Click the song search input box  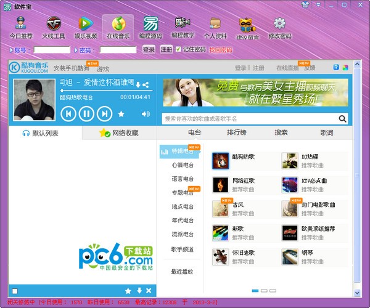click(x=250, y=118)
